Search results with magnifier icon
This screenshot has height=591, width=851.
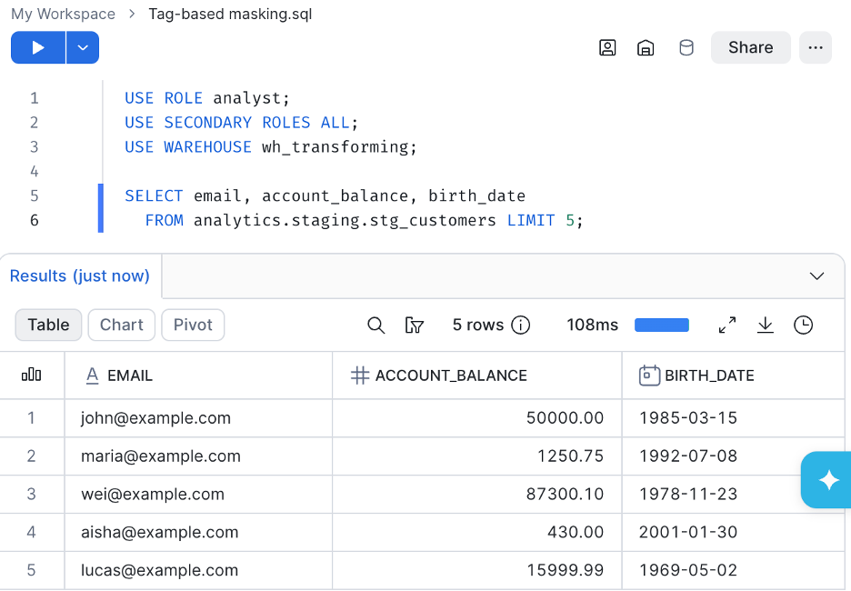tap(375, 326)
